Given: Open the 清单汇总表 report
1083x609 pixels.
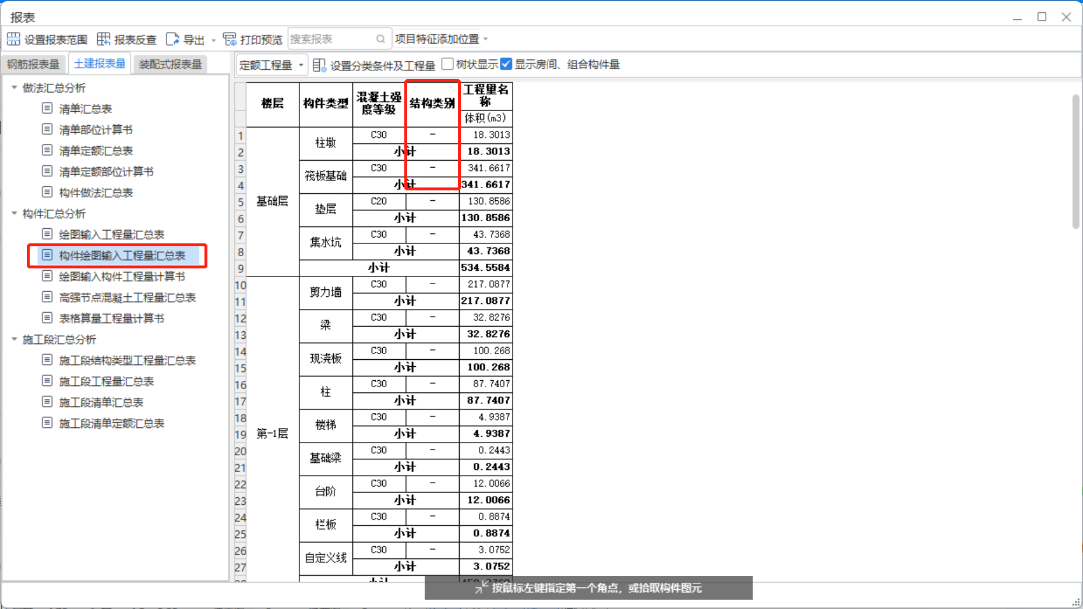Looking at the screenshot, I should click(86, 109).
